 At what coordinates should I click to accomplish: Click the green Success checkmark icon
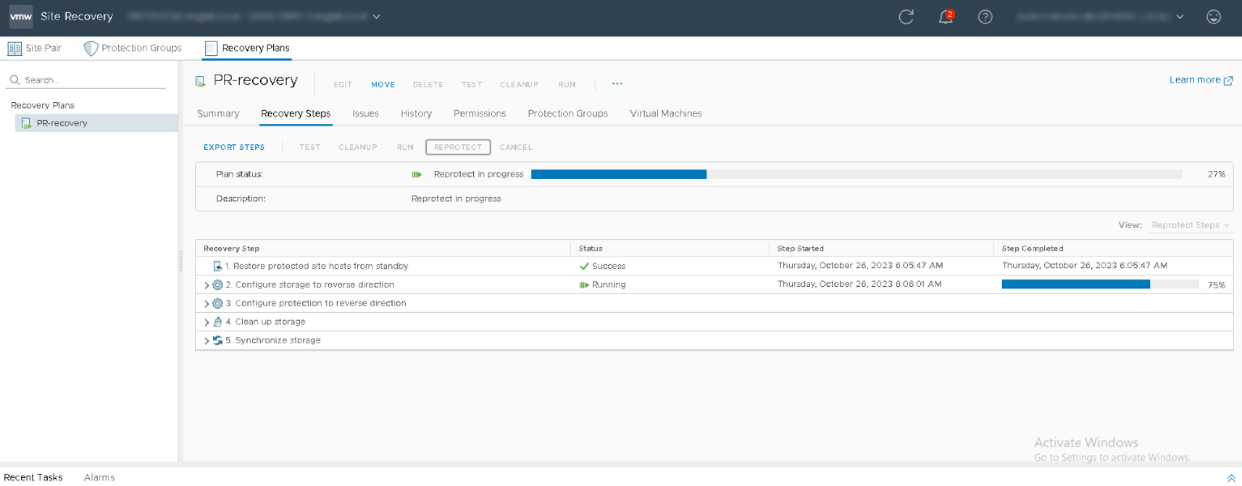(x=584, y=266)
